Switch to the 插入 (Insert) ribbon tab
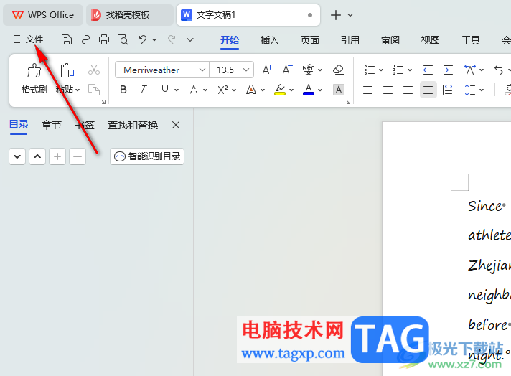This screenshot has width=511, height=376. (270, 40)
